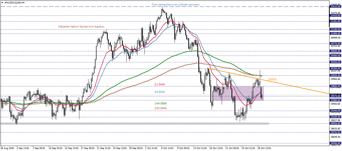Select the 'Yükselen tahvil faizlerinin baskısı' annotation
This screenshot has width=342, height=151.
point(81,26)
